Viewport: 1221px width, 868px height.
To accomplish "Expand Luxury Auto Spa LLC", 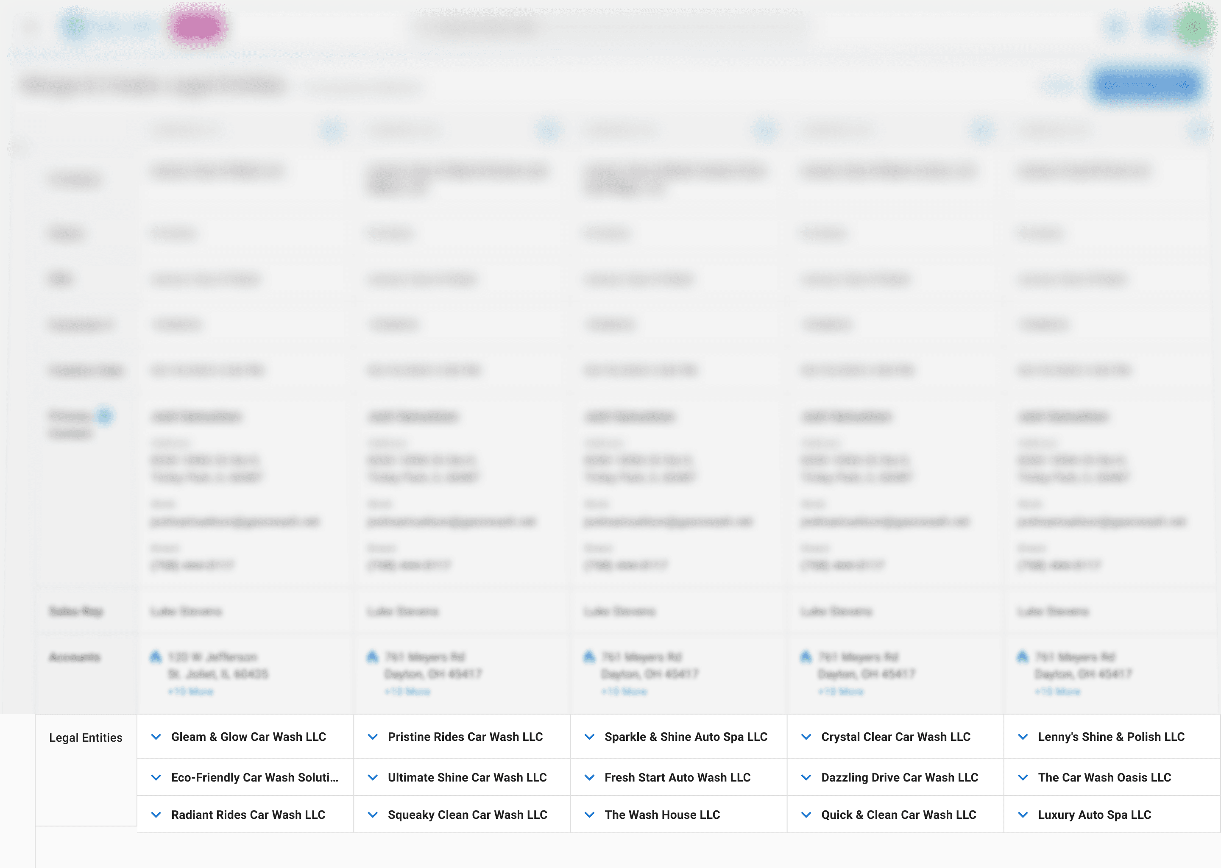I will pos(1023,815).
